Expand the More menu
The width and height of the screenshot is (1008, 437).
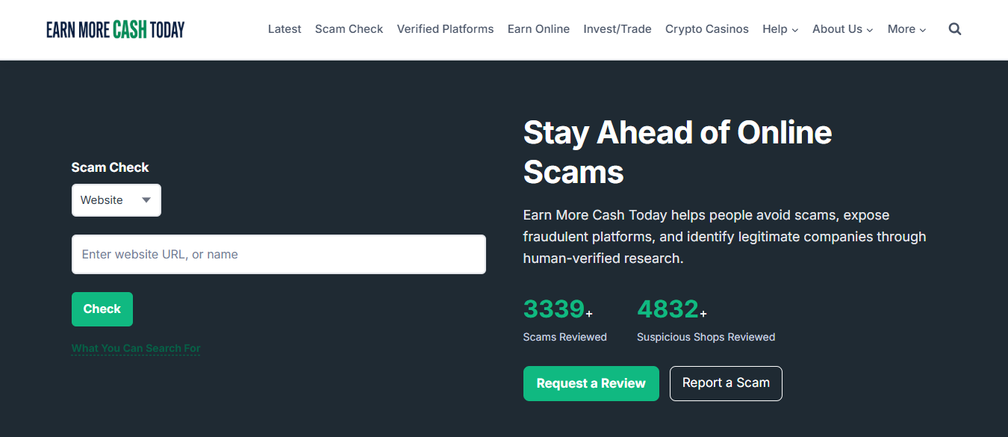[906, 29]
